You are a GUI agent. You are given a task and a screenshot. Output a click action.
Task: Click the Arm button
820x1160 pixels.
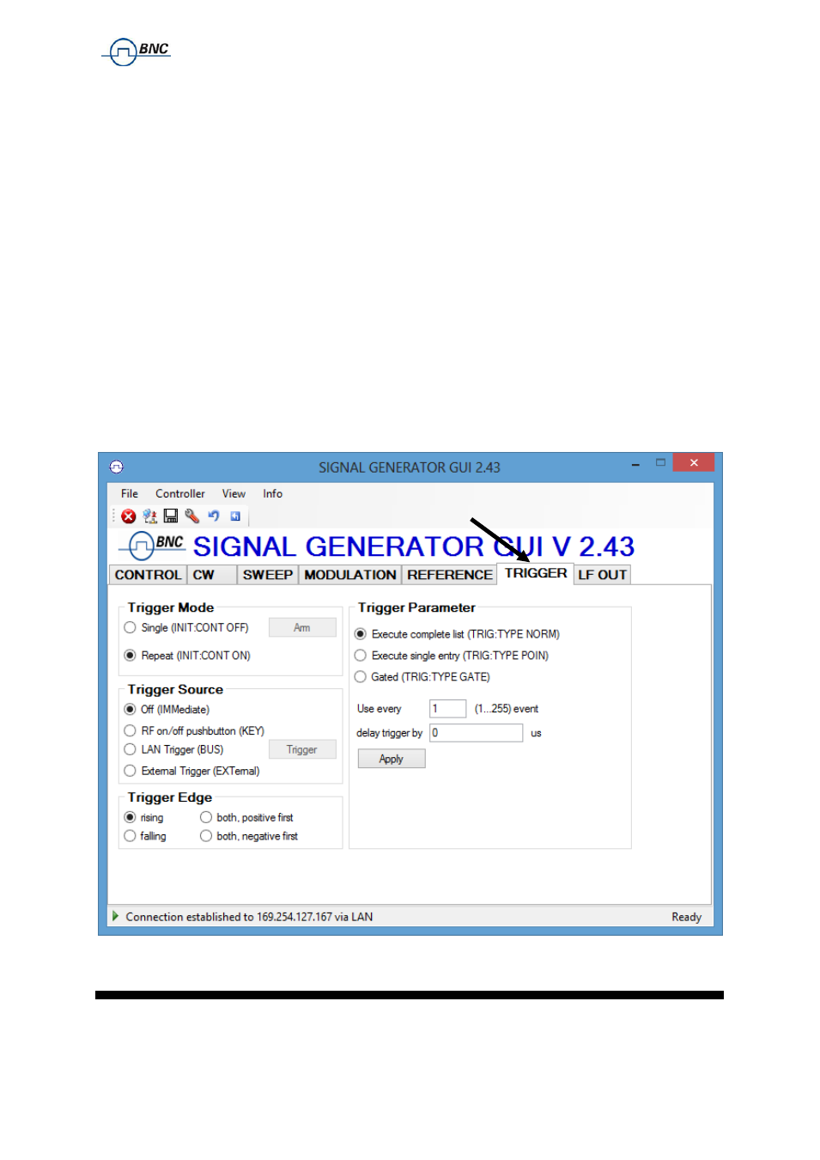(x=302, y=627)
